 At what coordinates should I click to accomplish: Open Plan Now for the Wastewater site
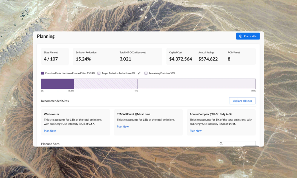point(50,131)
